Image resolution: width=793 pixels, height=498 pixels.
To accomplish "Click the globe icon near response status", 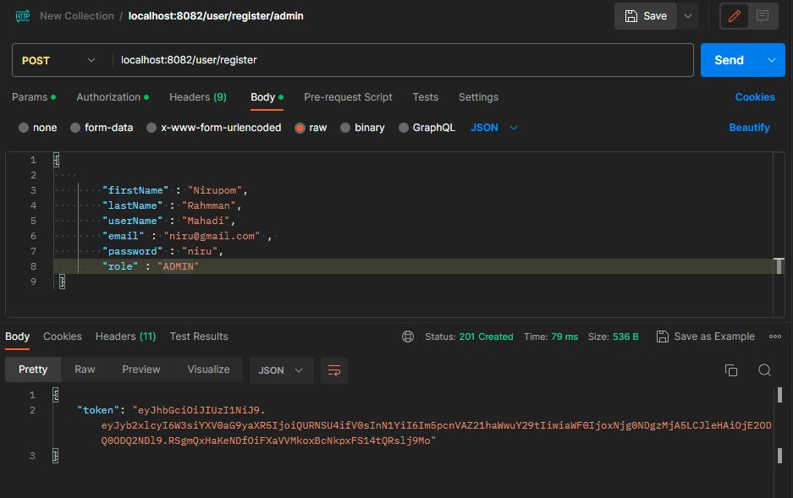I will (407, 337).
